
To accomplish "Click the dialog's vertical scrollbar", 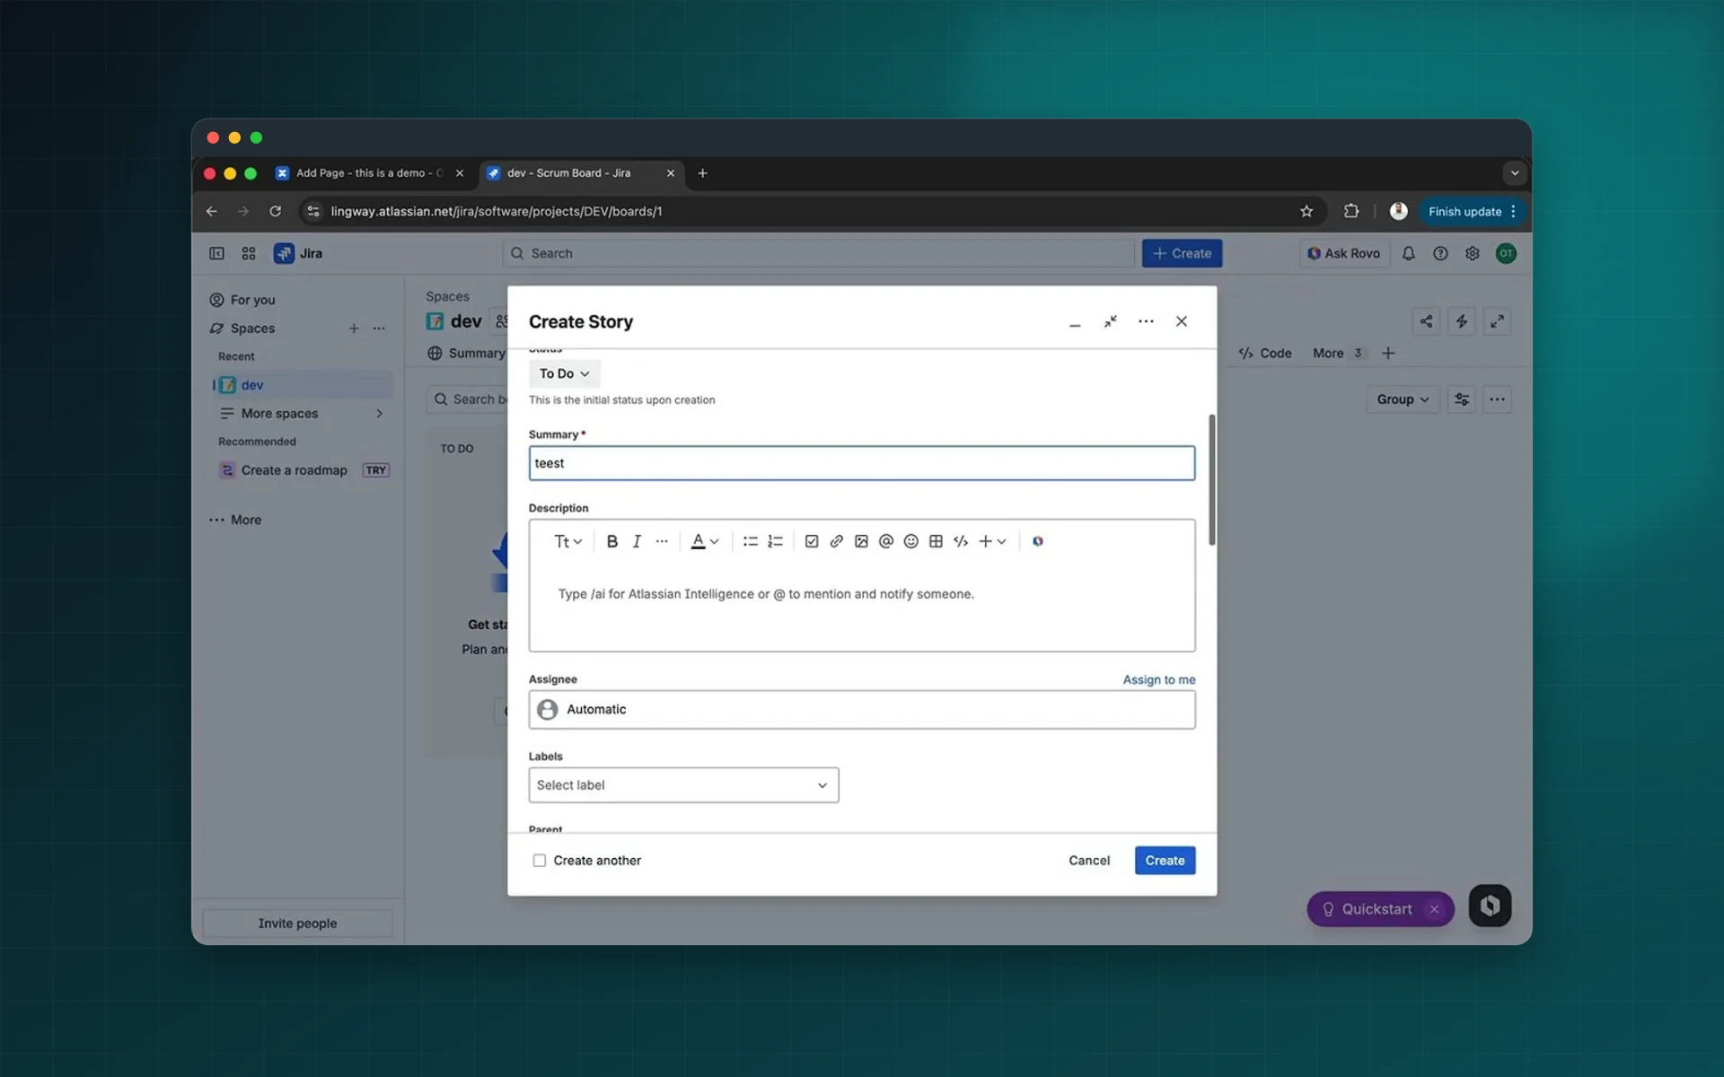I will (x=1211, y=479).
